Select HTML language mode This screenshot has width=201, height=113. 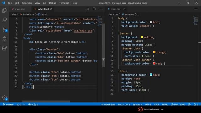165,105
